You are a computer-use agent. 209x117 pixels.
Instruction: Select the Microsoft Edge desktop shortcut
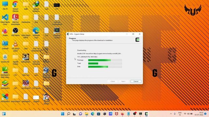pos(36,33)
